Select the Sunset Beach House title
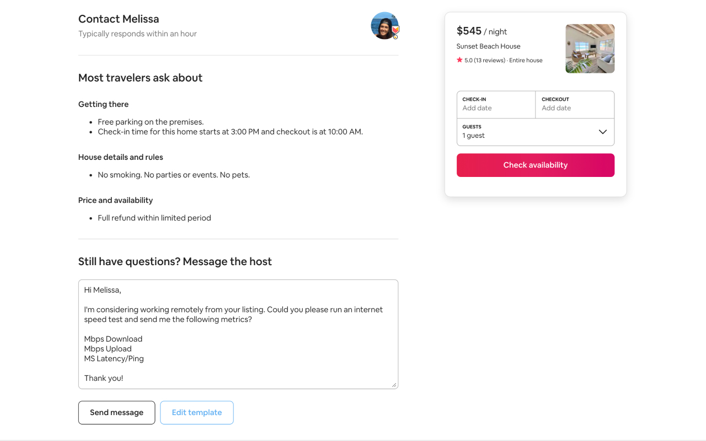The height and width of the screenshot is (441, 706). coord(488,46)
